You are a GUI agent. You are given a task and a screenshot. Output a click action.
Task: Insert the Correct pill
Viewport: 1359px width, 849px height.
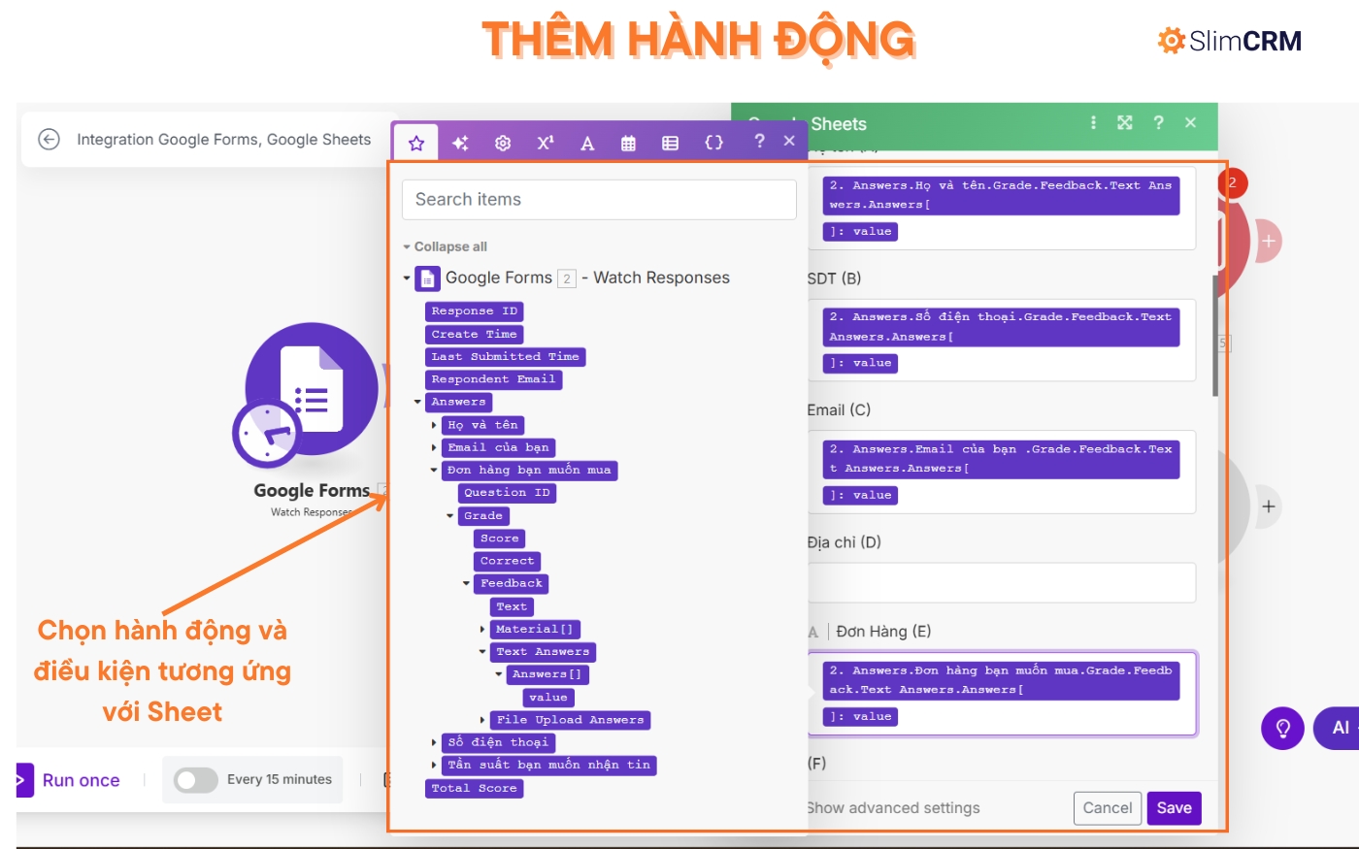coord(507,561)
